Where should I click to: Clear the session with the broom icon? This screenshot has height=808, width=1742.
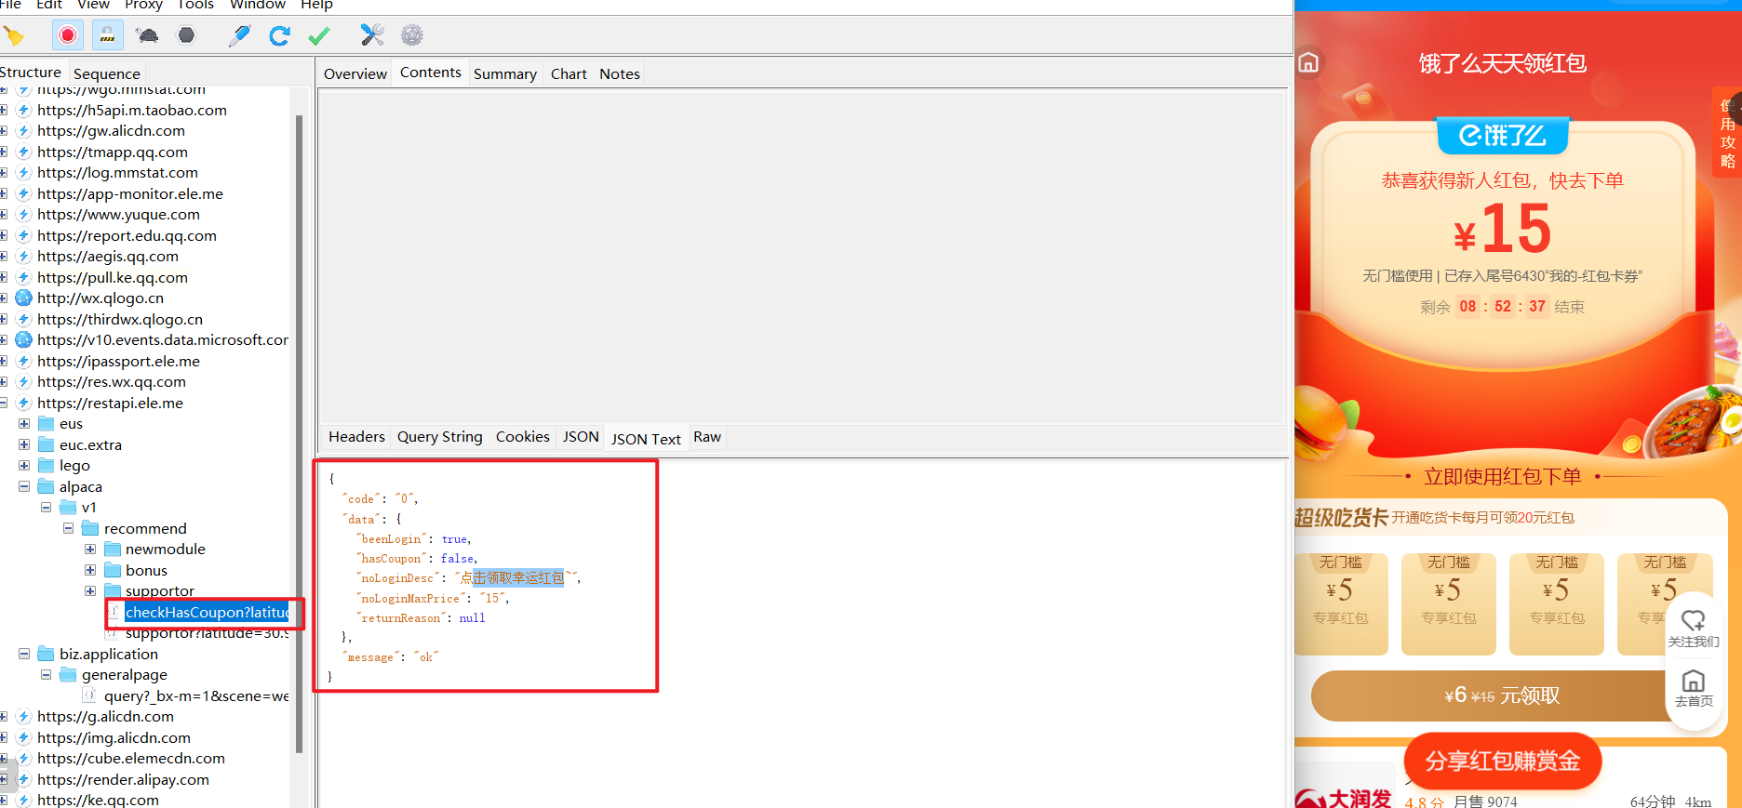13,35
